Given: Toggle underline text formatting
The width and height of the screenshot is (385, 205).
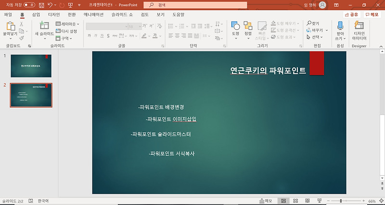Looking at the screenshot, I should tap(102, 36).
